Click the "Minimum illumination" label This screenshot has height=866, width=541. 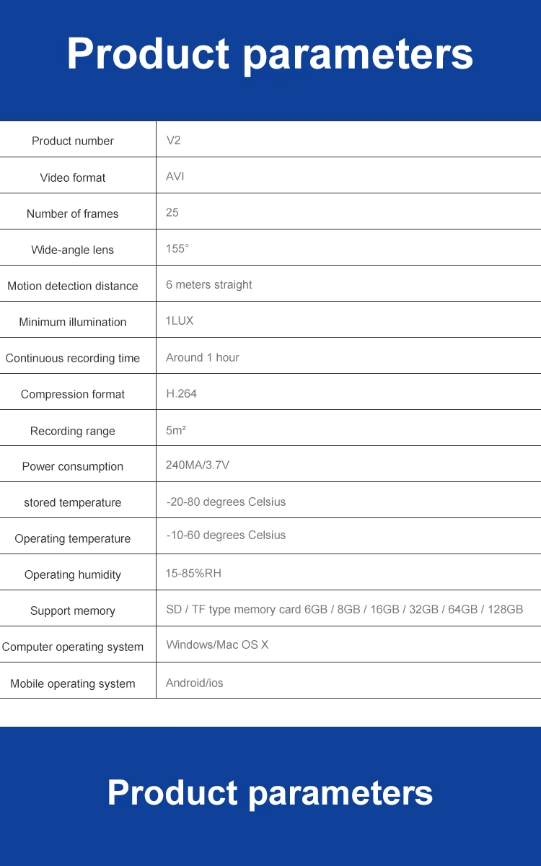[x=73, y=322]
